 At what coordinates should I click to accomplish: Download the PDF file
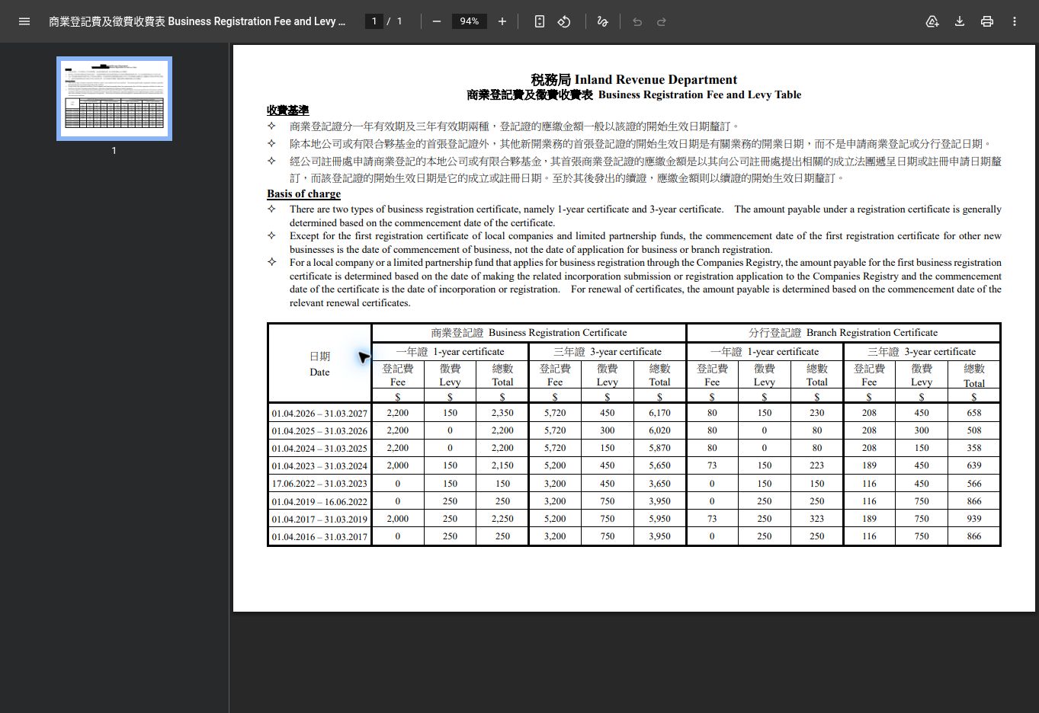point(960,21)
